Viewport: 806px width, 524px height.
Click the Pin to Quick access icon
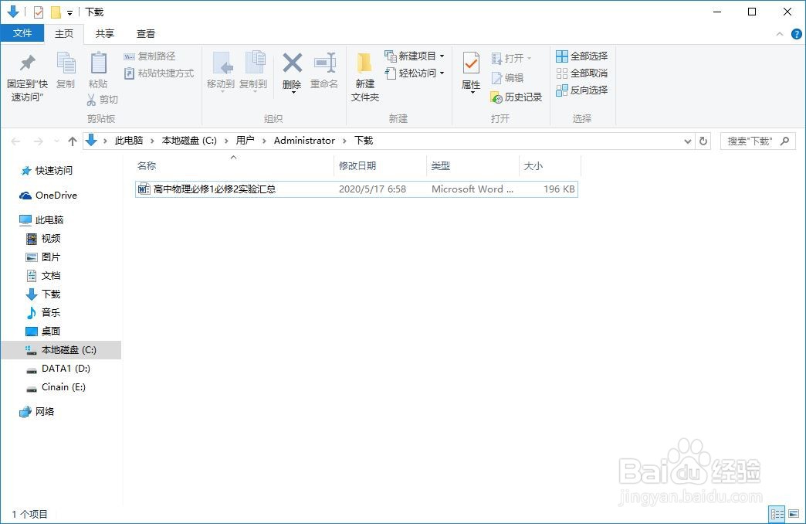[27, 63]
